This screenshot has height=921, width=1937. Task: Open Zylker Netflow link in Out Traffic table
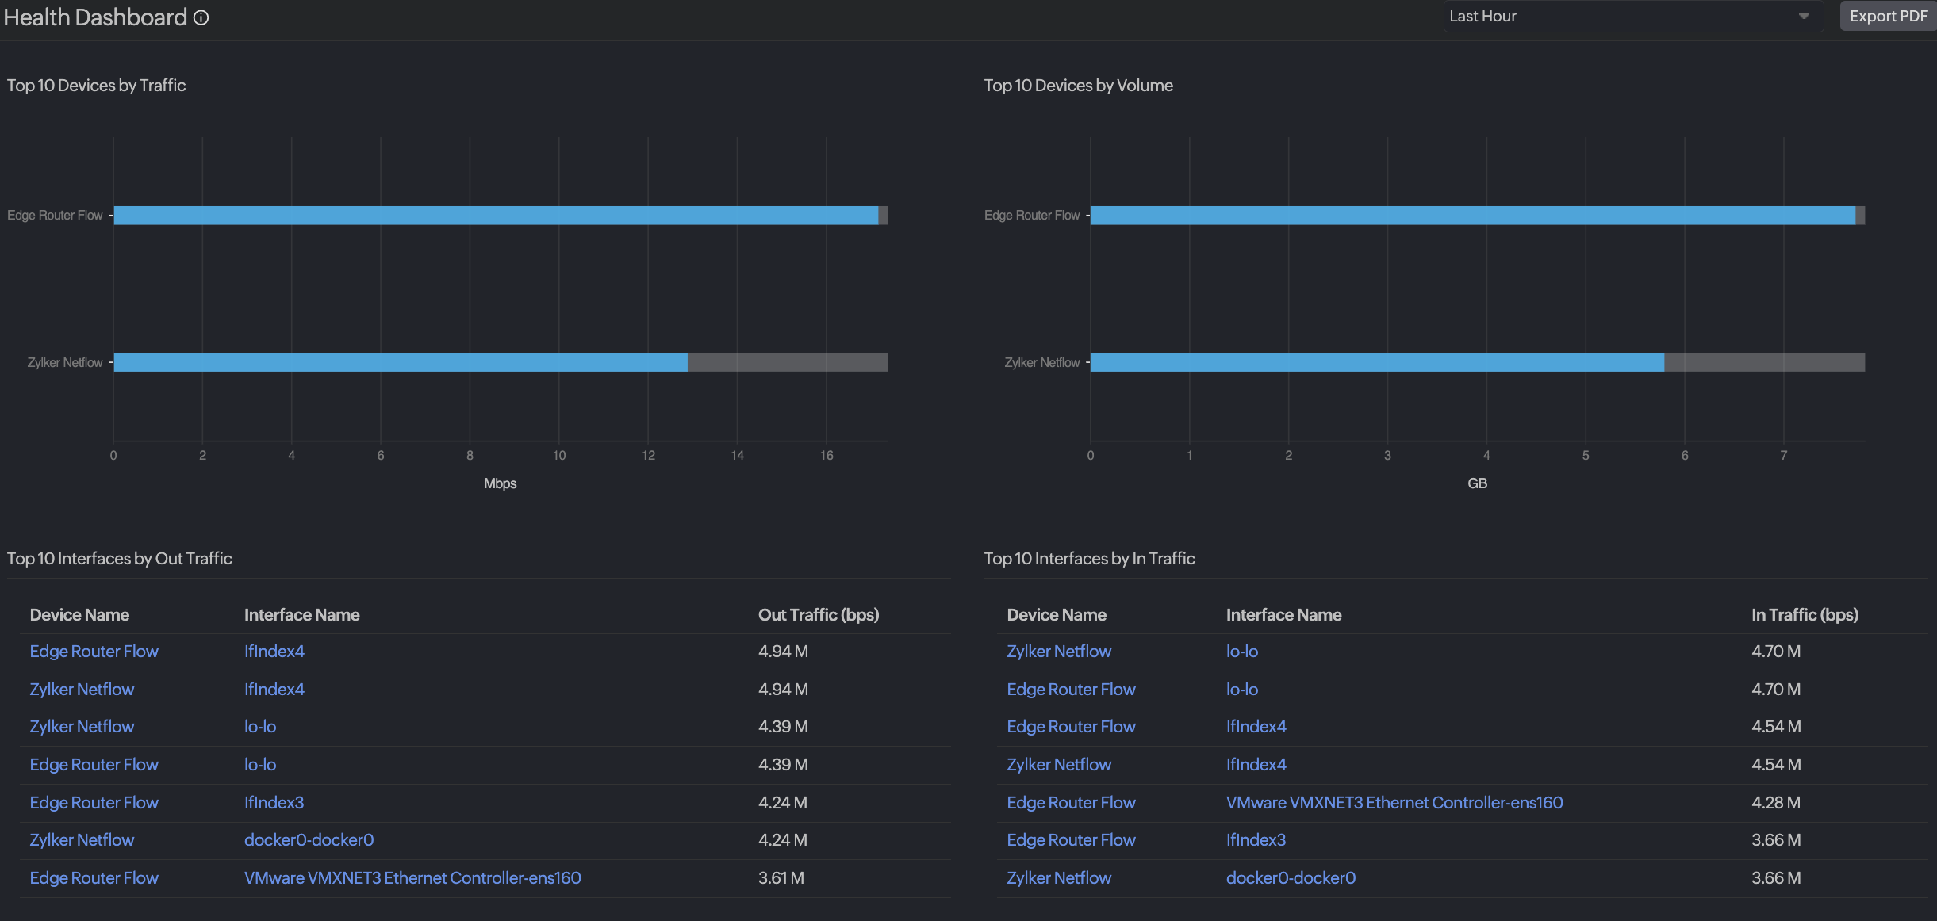pos(82,689)
